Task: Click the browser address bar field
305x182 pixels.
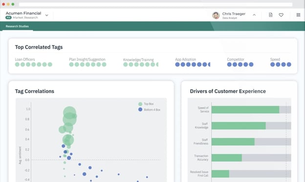Action: point(155,4)
